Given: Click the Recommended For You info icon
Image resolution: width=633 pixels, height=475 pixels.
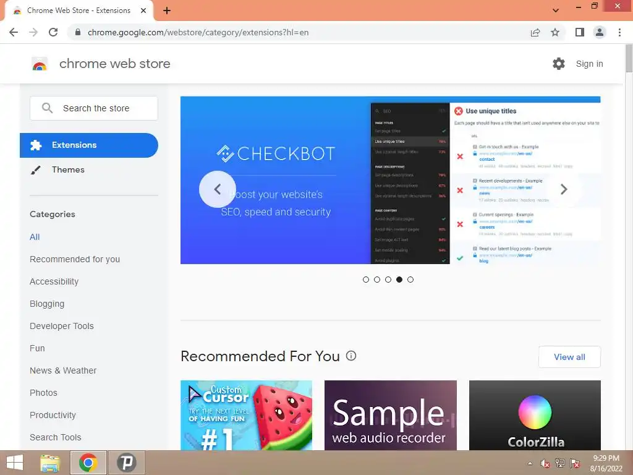Looking at the screenshot, I should click(x=351, y=356).
